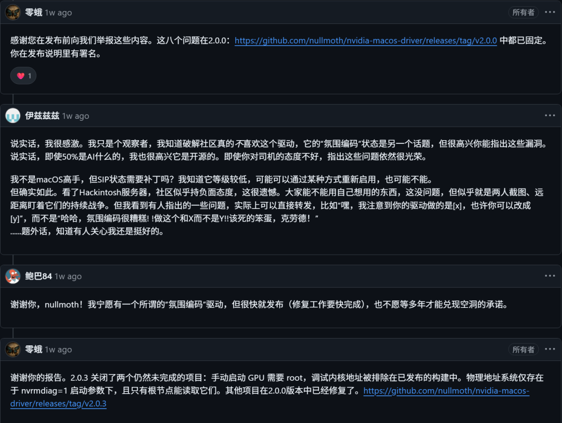This screenshot has height=423, width=562.
Task: Click the line starting 说实话，我很感激
Action: pyautogui.click(x=279, y=144)
